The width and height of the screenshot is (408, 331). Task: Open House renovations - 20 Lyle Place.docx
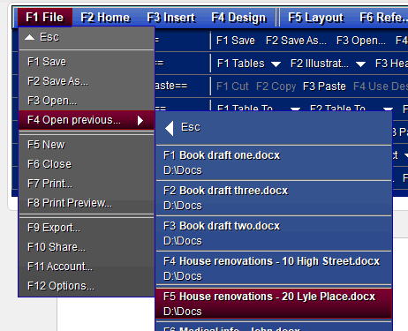(x=274, y=304)
